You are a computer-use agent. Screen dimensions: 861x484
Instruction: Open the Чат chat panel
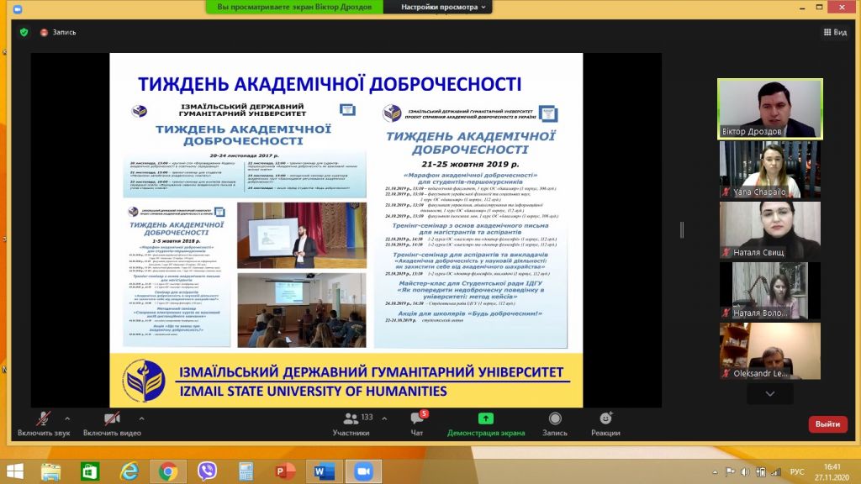[417, 423]
